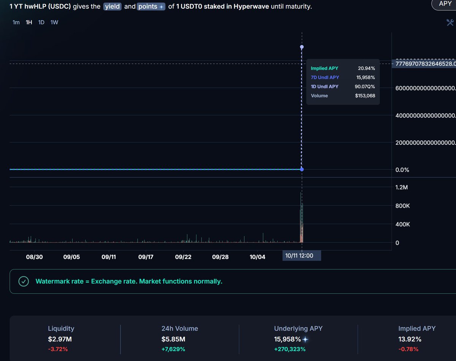Click the blue dot at 0.0% level
Viewport: 456px width, 361px height.
(x=302, y=169)
